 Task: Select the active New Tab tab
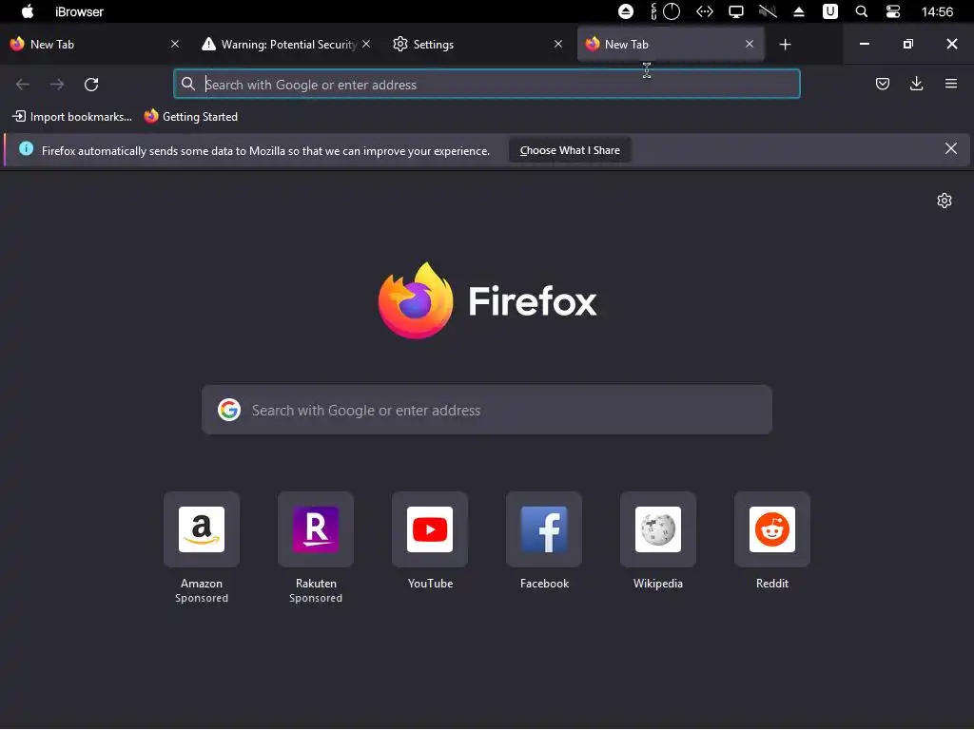[670, 44]
